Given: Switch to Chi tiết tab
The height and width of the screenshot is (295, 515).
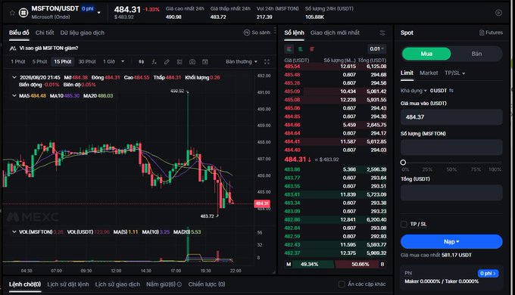Looking at the screenshot, I should tap(45, 33).
